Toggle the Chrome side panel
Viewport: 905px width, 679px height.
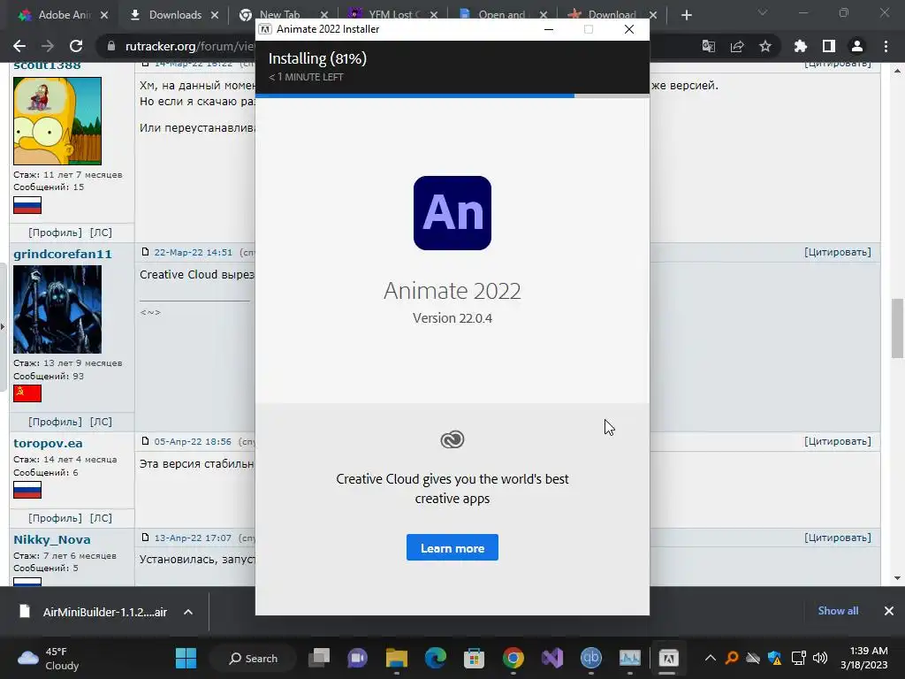829,46
